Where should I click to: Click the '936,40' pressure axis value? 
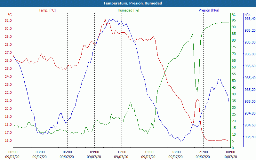coord(250,19)
